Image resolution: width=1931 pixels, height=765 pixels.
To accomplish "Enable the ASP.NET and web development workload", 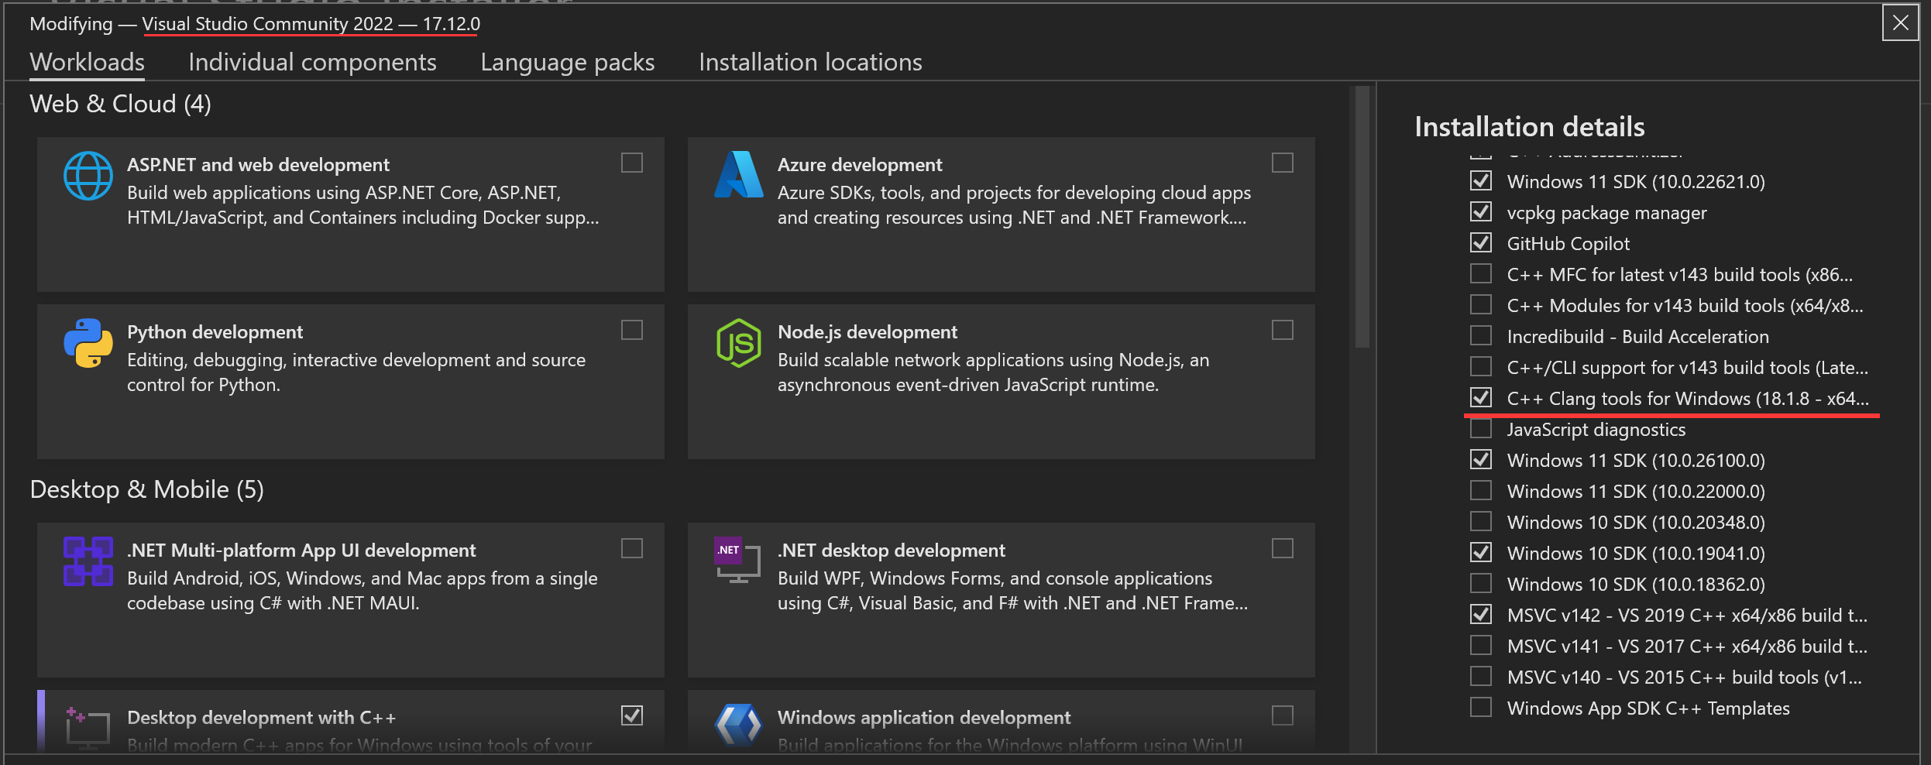I will pyautogui.click(x=632, y=163).
